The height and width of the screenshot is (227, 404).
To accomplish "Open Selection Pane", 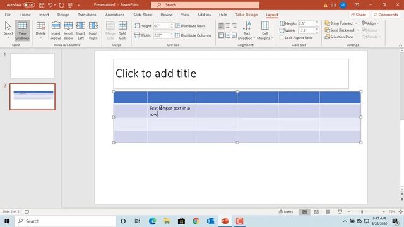I will (x=339, y=37).
